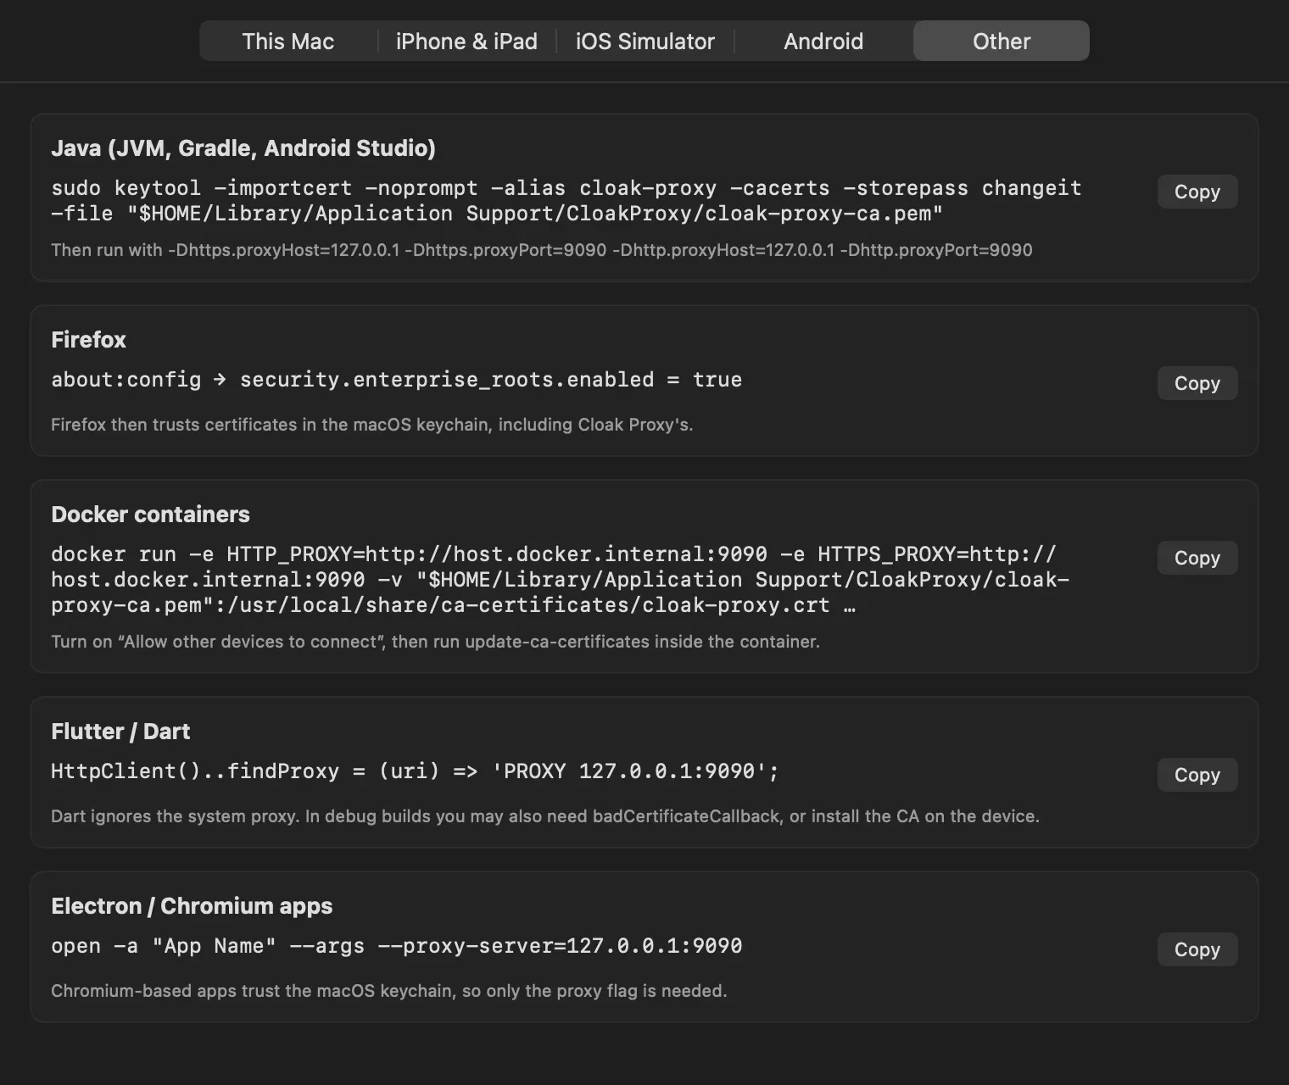Copy the Flutter HttpClient snippet
This screenshot has width=1289, height=1085.
[x=1197, y=775]
